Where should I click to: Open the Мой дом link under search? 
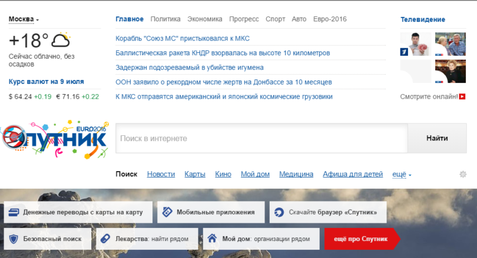(255, 174)
